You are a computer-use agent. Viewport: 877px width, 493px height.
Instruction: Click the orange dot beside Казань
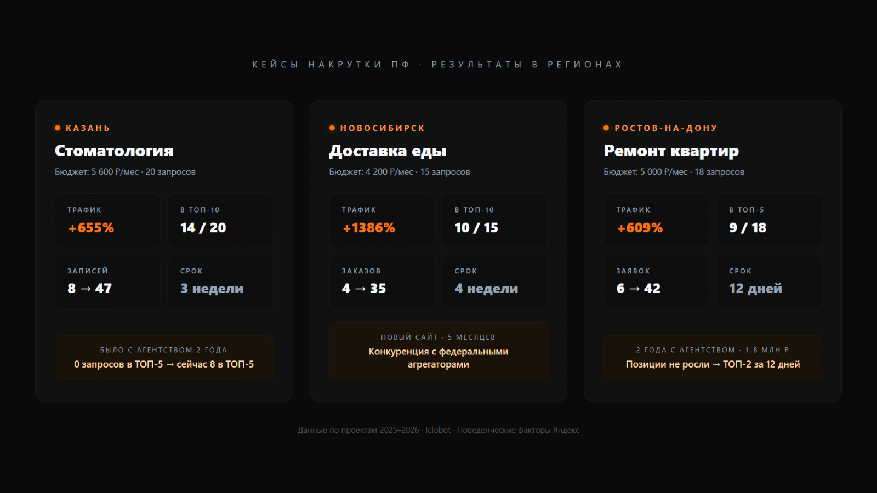58,128
